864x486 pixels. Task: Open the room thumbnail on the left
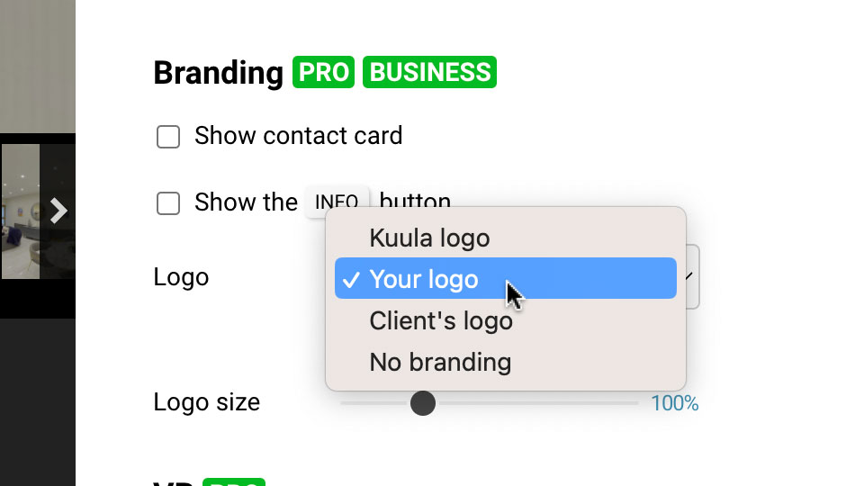[x=21, y=211]
